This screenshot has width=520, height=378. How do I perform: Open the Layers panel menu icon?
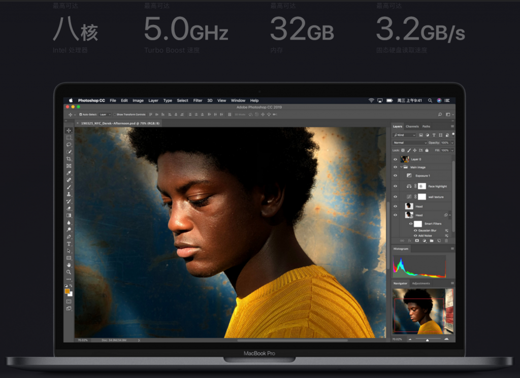[452, 126]
